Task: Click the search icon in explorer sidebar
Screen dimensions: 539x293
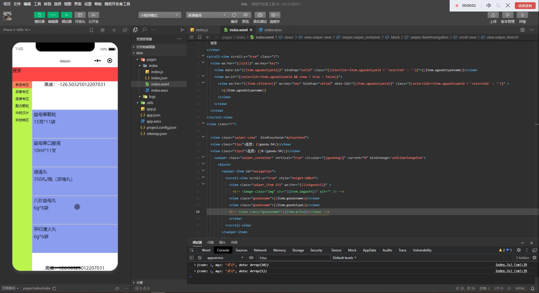Action: click(144, 30)
